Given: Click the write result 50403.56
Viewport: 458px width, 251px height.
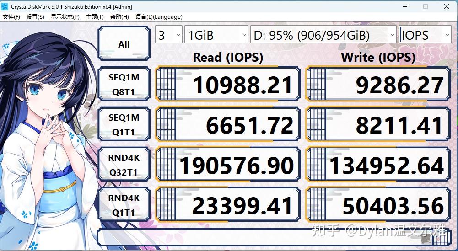Looking at the screenshot, I should tap(378, 205).
